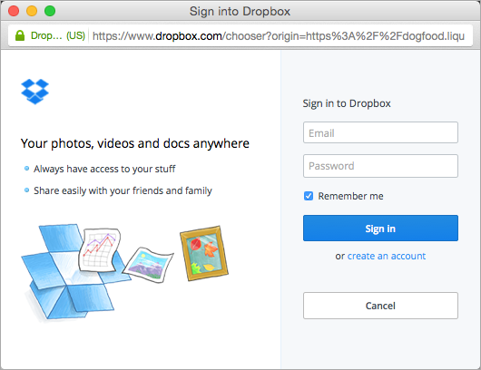Focus the Email input field

[x=380, y=132]
